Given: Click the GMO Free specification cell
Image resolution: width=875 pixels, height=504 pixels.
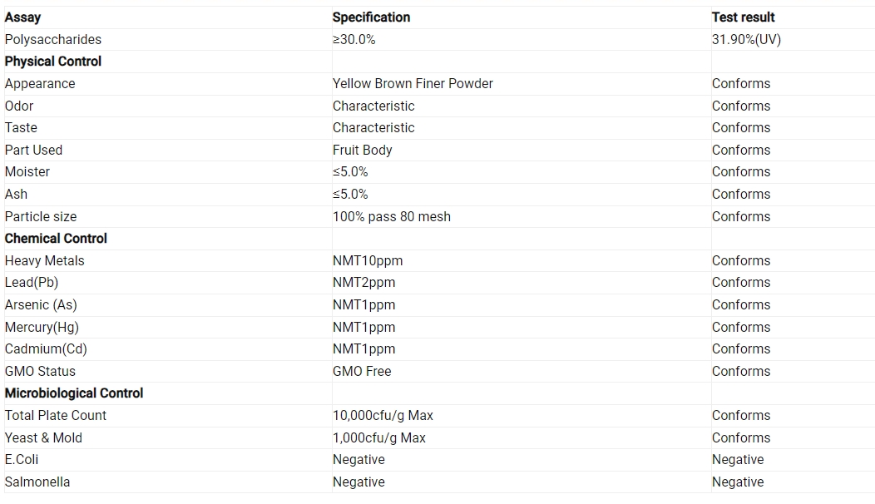Looking at the screenshot, I should (362, 371).
